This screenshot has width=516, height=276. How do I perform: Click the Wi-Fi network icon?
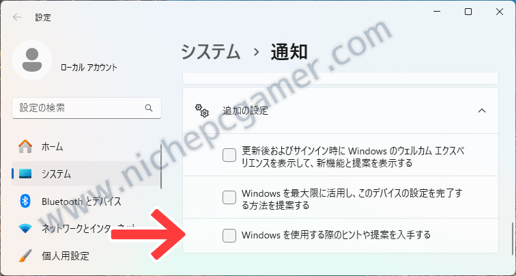(25, 228)
